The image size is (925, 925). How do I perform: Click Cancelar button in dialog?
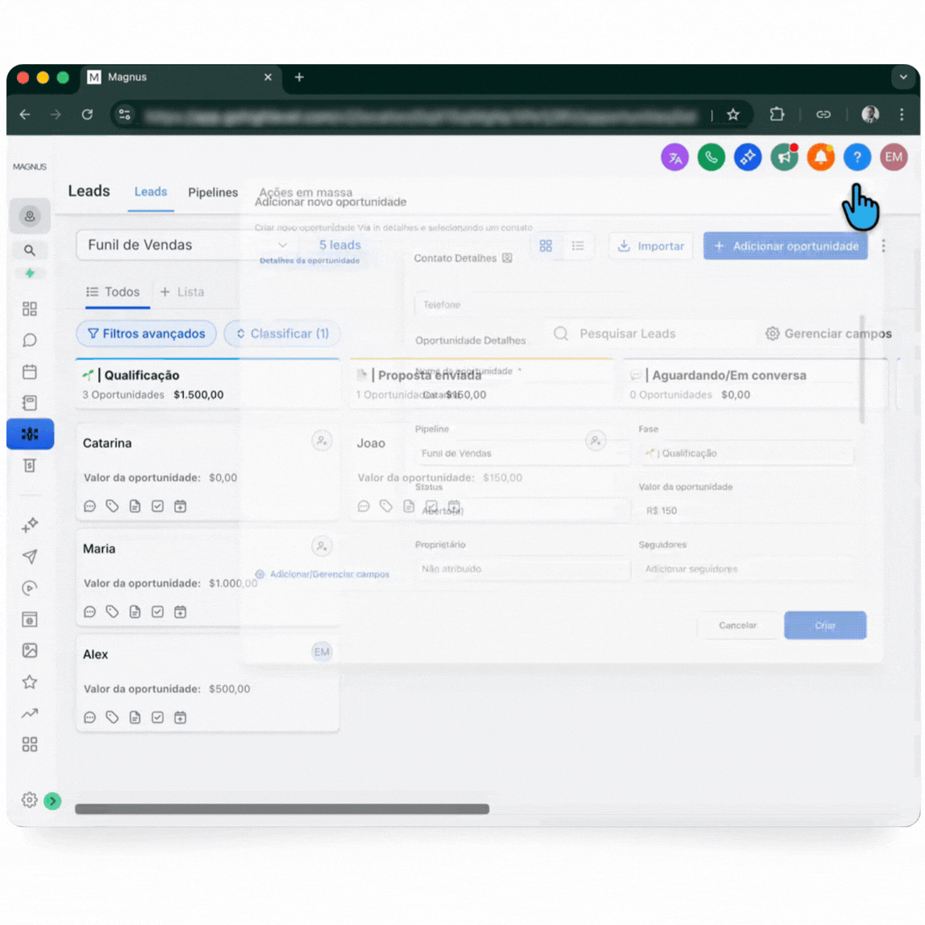[737, 625]
